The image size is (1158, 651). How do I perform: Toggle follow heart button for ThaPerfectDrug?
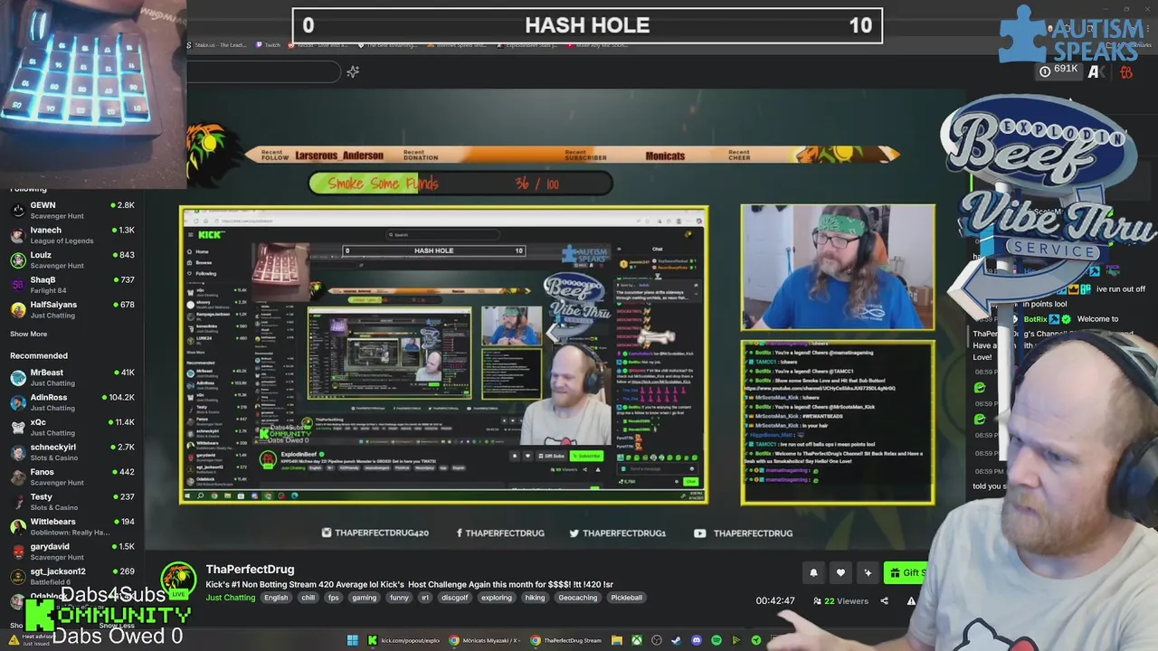[x=840, y=572]
